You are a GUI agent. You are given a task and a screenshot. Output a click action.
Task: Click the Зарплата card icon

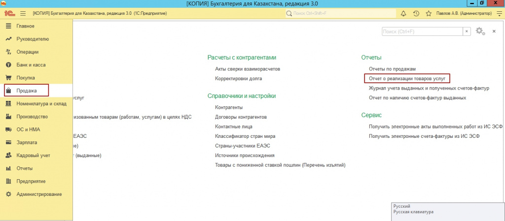click(x=9, y=142)
